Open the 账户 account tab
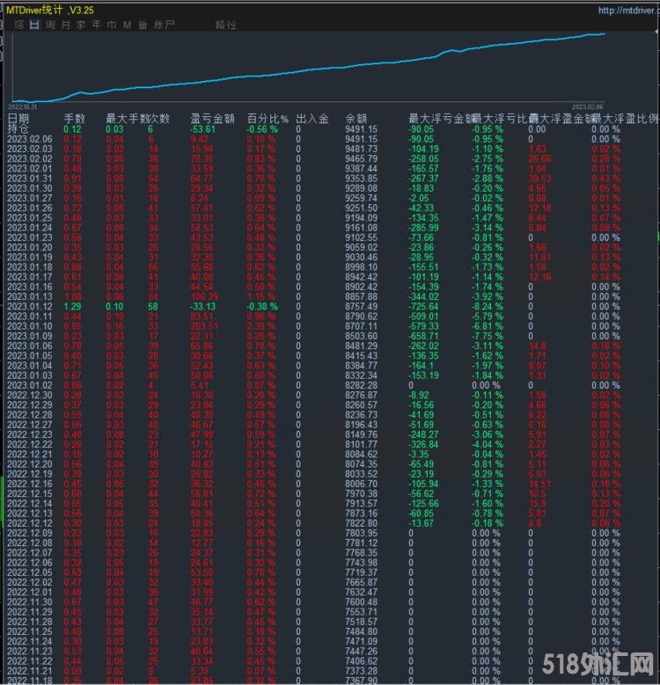The height and width of the screenshot is (685, 660). coord(164,26)
